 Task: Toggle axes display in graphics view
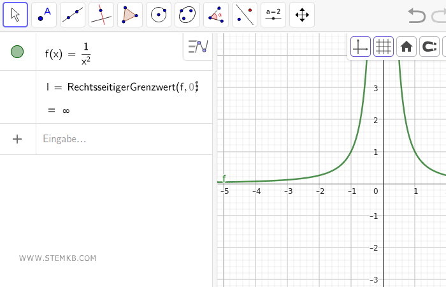coord(361,47)
